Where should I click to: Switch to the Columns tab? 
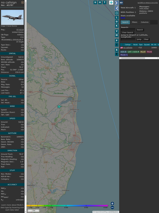point(145,22)
